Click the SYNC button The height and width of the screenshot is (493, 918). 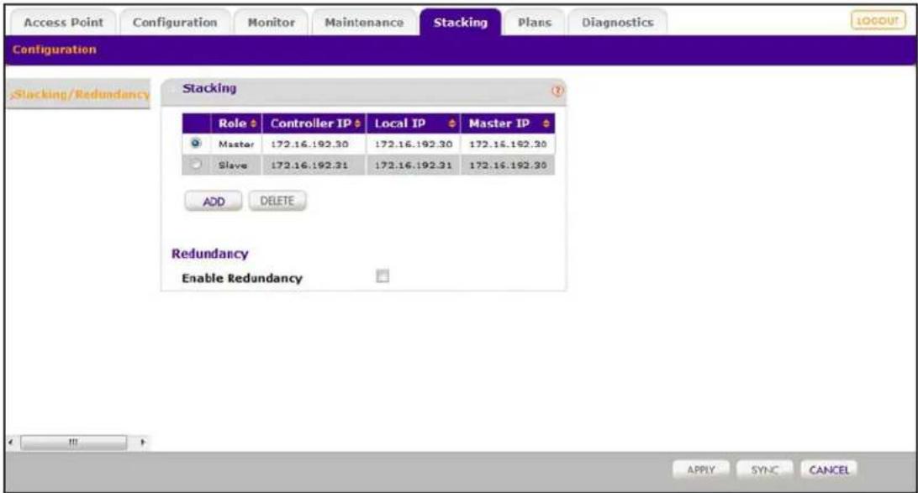point(765,469)
